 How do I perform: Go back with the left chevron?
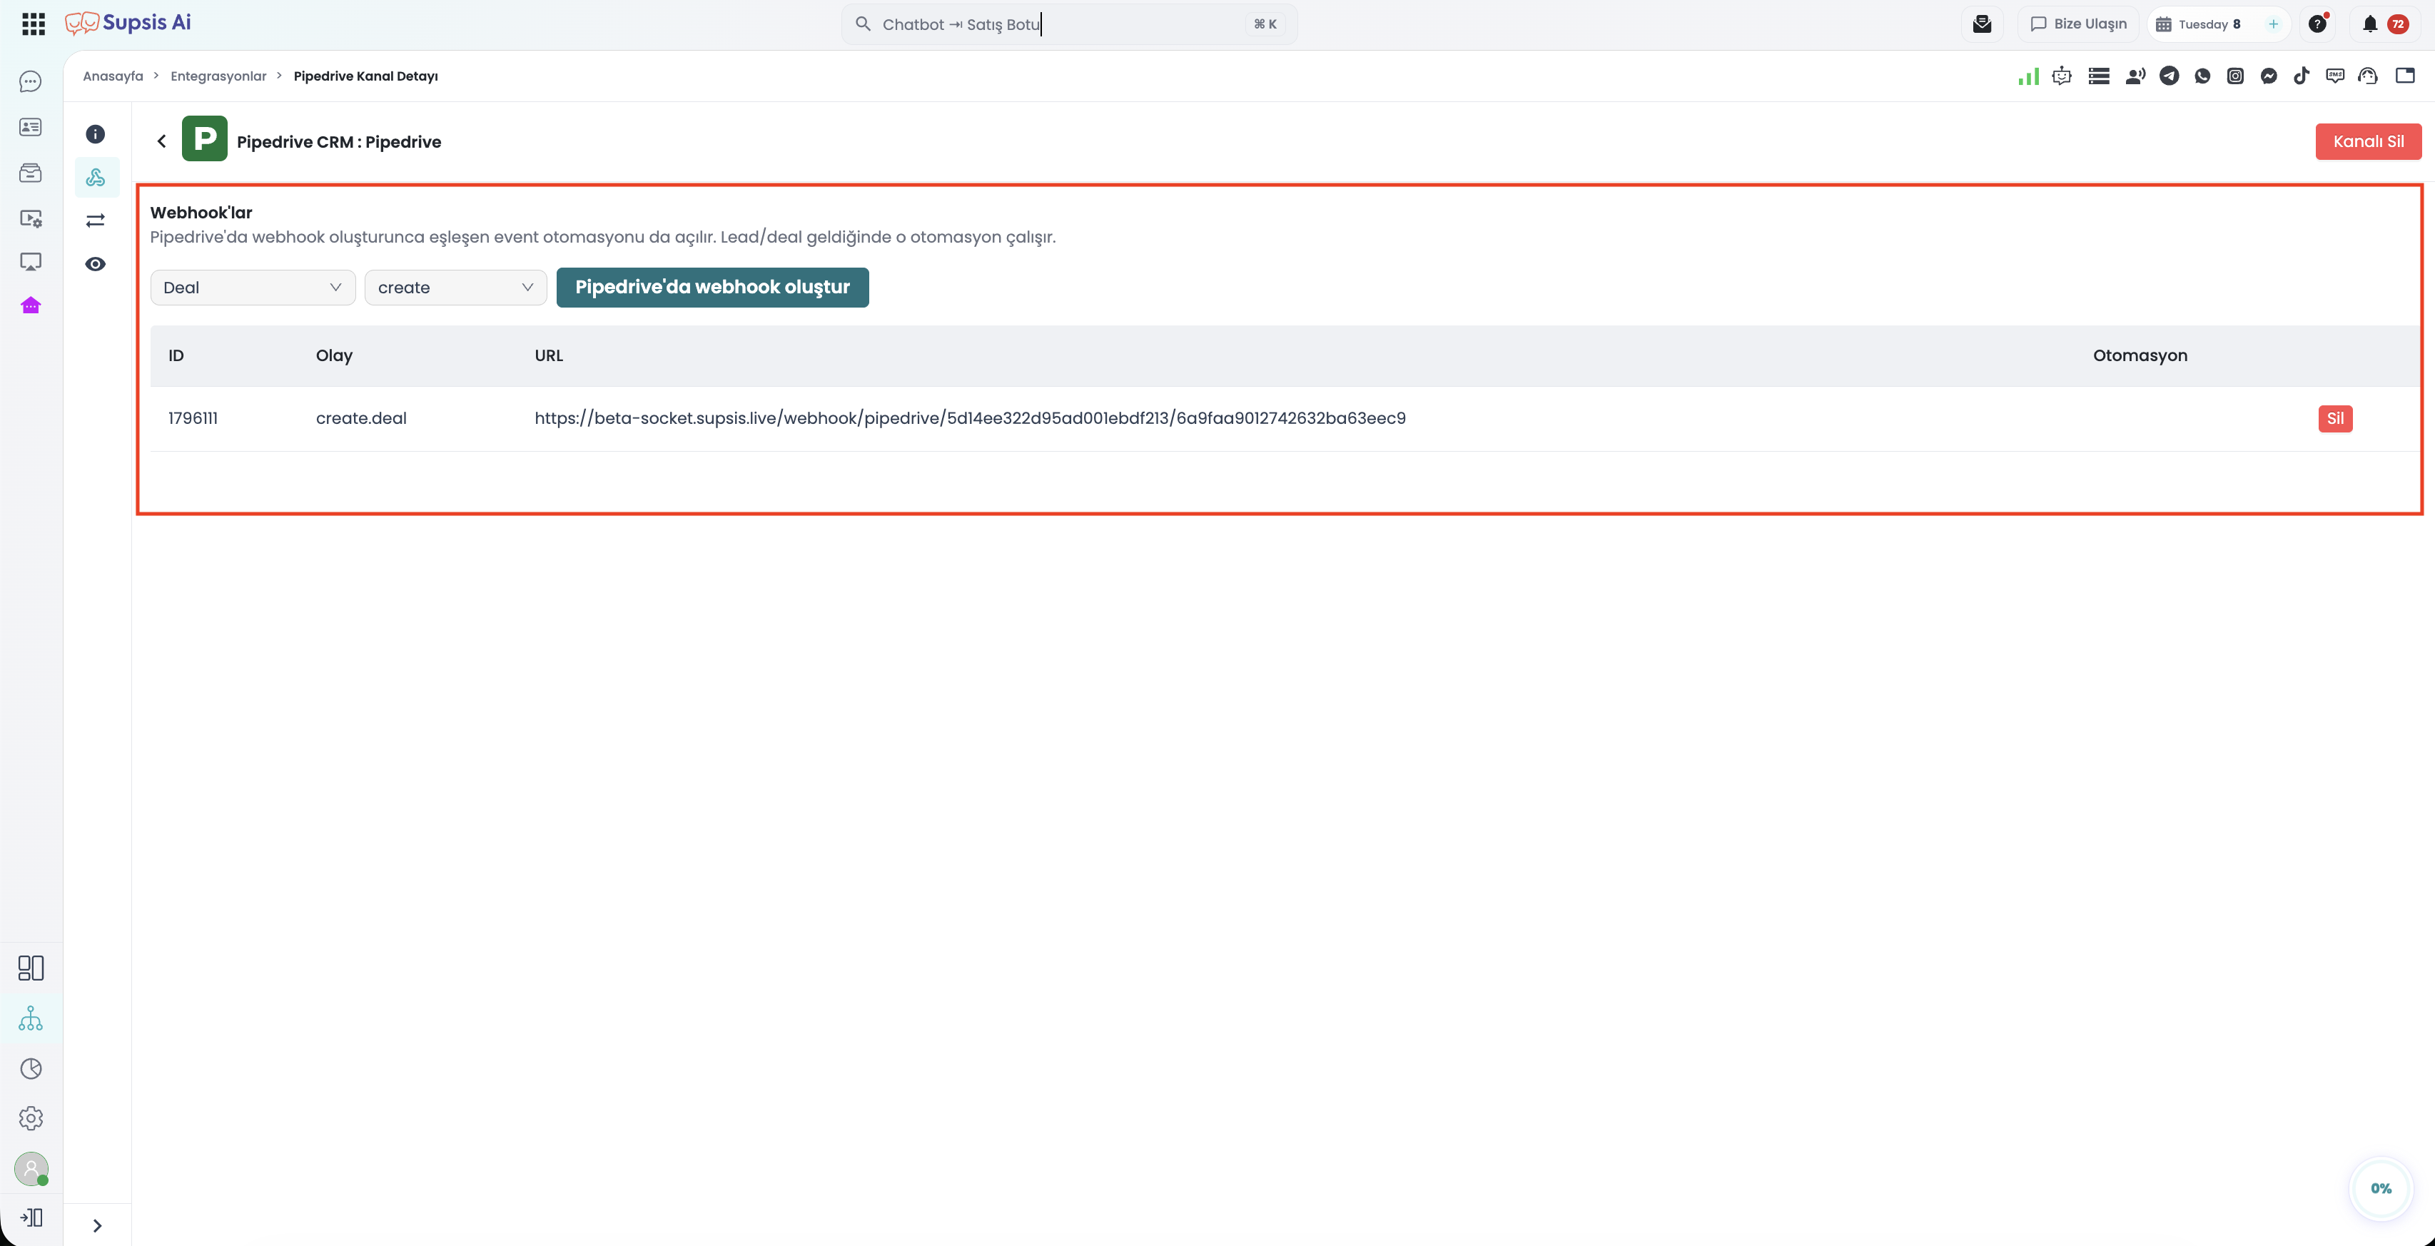pos(161,141)
